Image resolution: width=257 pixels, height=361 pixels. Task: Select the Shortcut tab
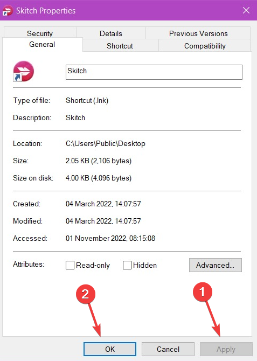point(120,46)
